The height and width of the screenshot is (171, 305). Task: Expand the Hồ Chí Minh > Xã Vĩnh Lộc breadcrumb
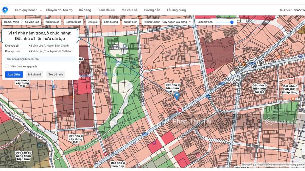[21, 22]
